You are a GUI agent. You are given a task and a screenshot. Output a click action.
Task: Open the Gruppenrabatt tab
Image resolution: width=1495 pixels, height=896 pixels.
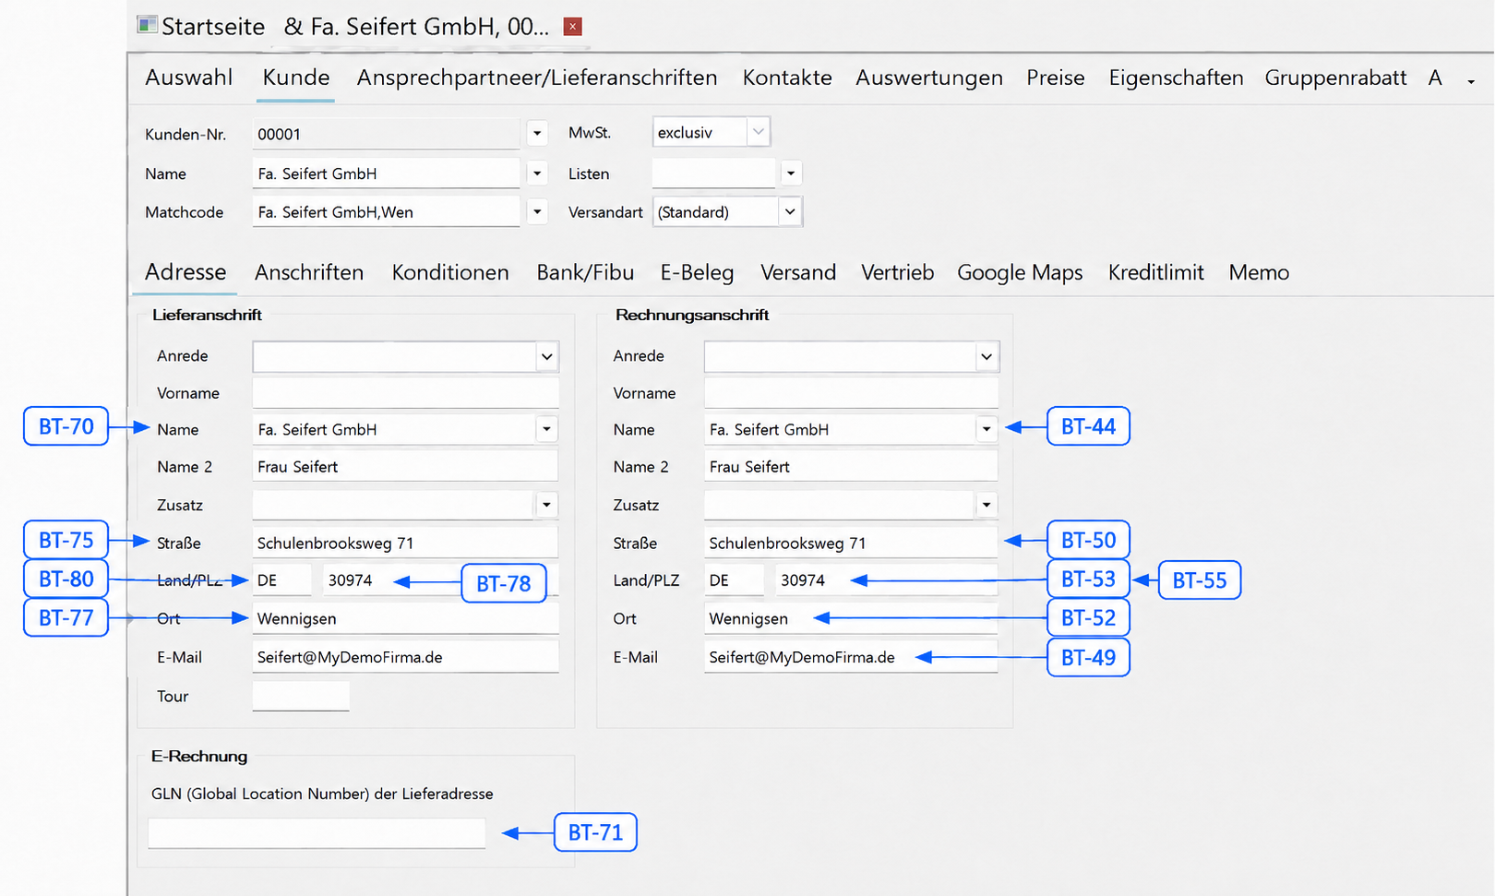click(x=1335, y=78)
